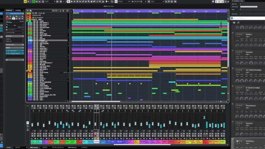Switch to the Visibility tab
The width and height of the screenshot is (265, 149).
18,10
